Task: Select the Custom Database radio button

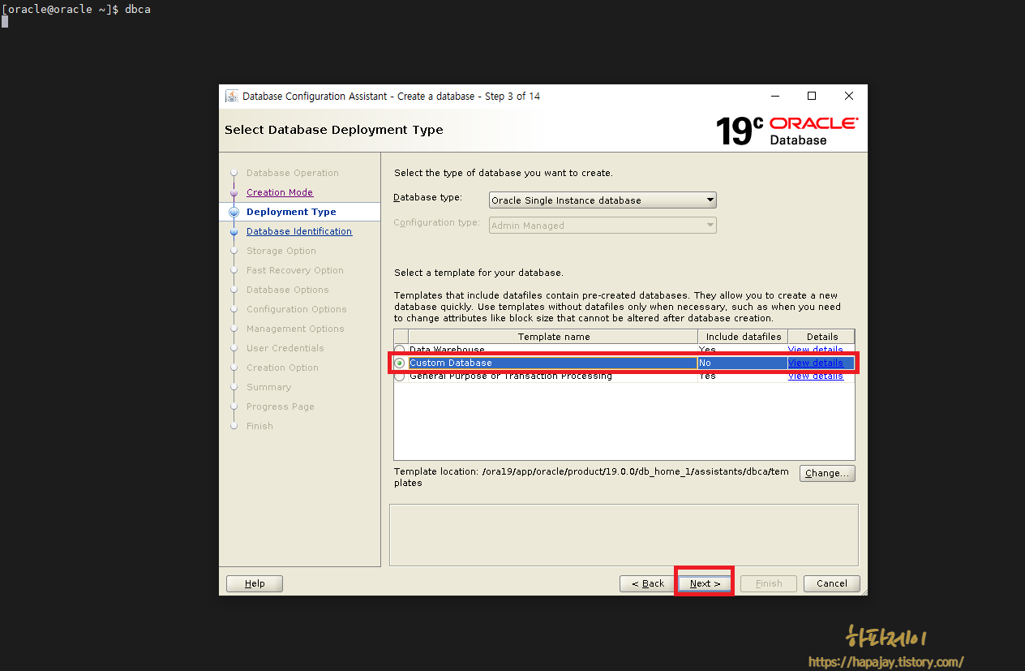Action: [x=400, y=363]
